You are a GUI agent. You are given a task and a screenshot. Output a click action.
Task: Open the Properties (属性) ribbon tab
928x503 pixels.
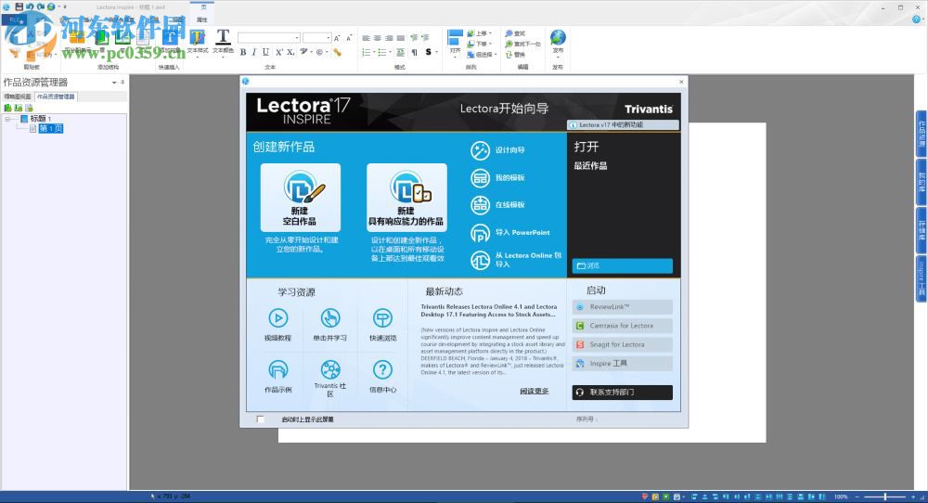202,20
